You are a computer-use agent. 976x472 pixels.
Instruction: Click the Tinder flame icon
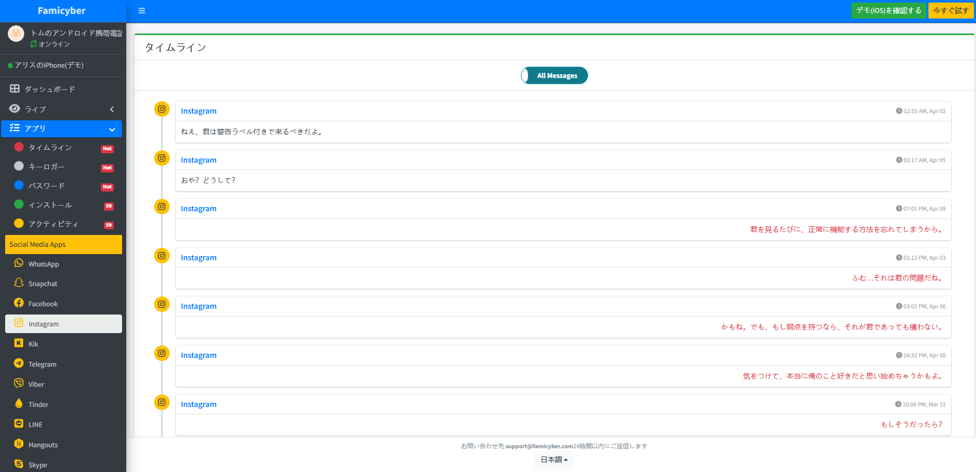point(19,404)
